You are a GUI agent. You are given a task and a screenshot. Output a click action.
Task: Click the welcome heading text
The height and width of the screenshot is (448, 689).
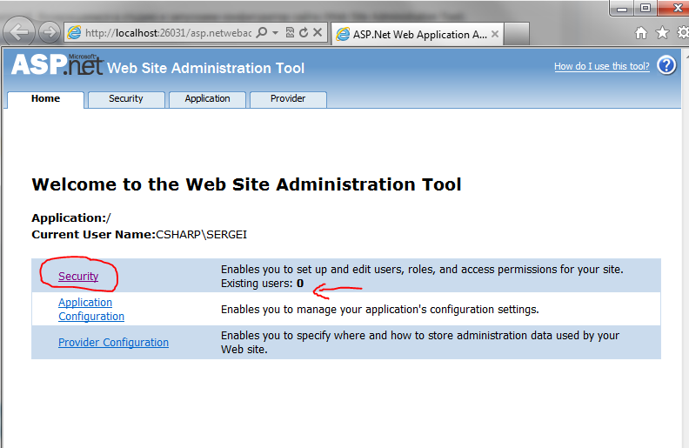(x=246, y=184)
